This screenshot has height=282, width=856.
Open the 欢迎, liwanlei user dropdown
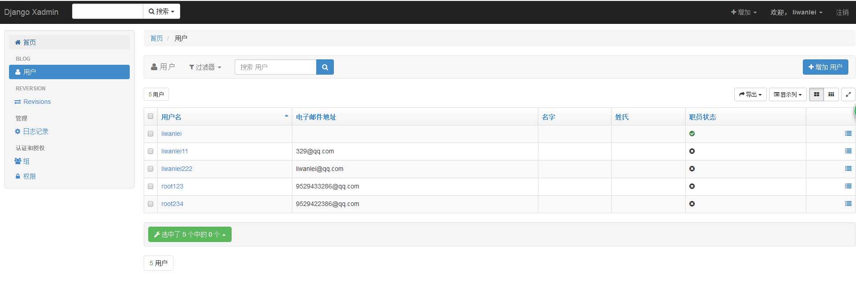coord(797,12)
